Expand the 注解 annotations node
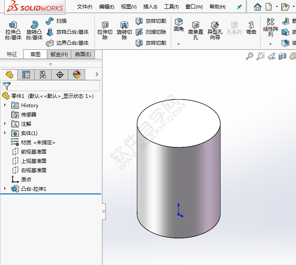 point(5,124)
